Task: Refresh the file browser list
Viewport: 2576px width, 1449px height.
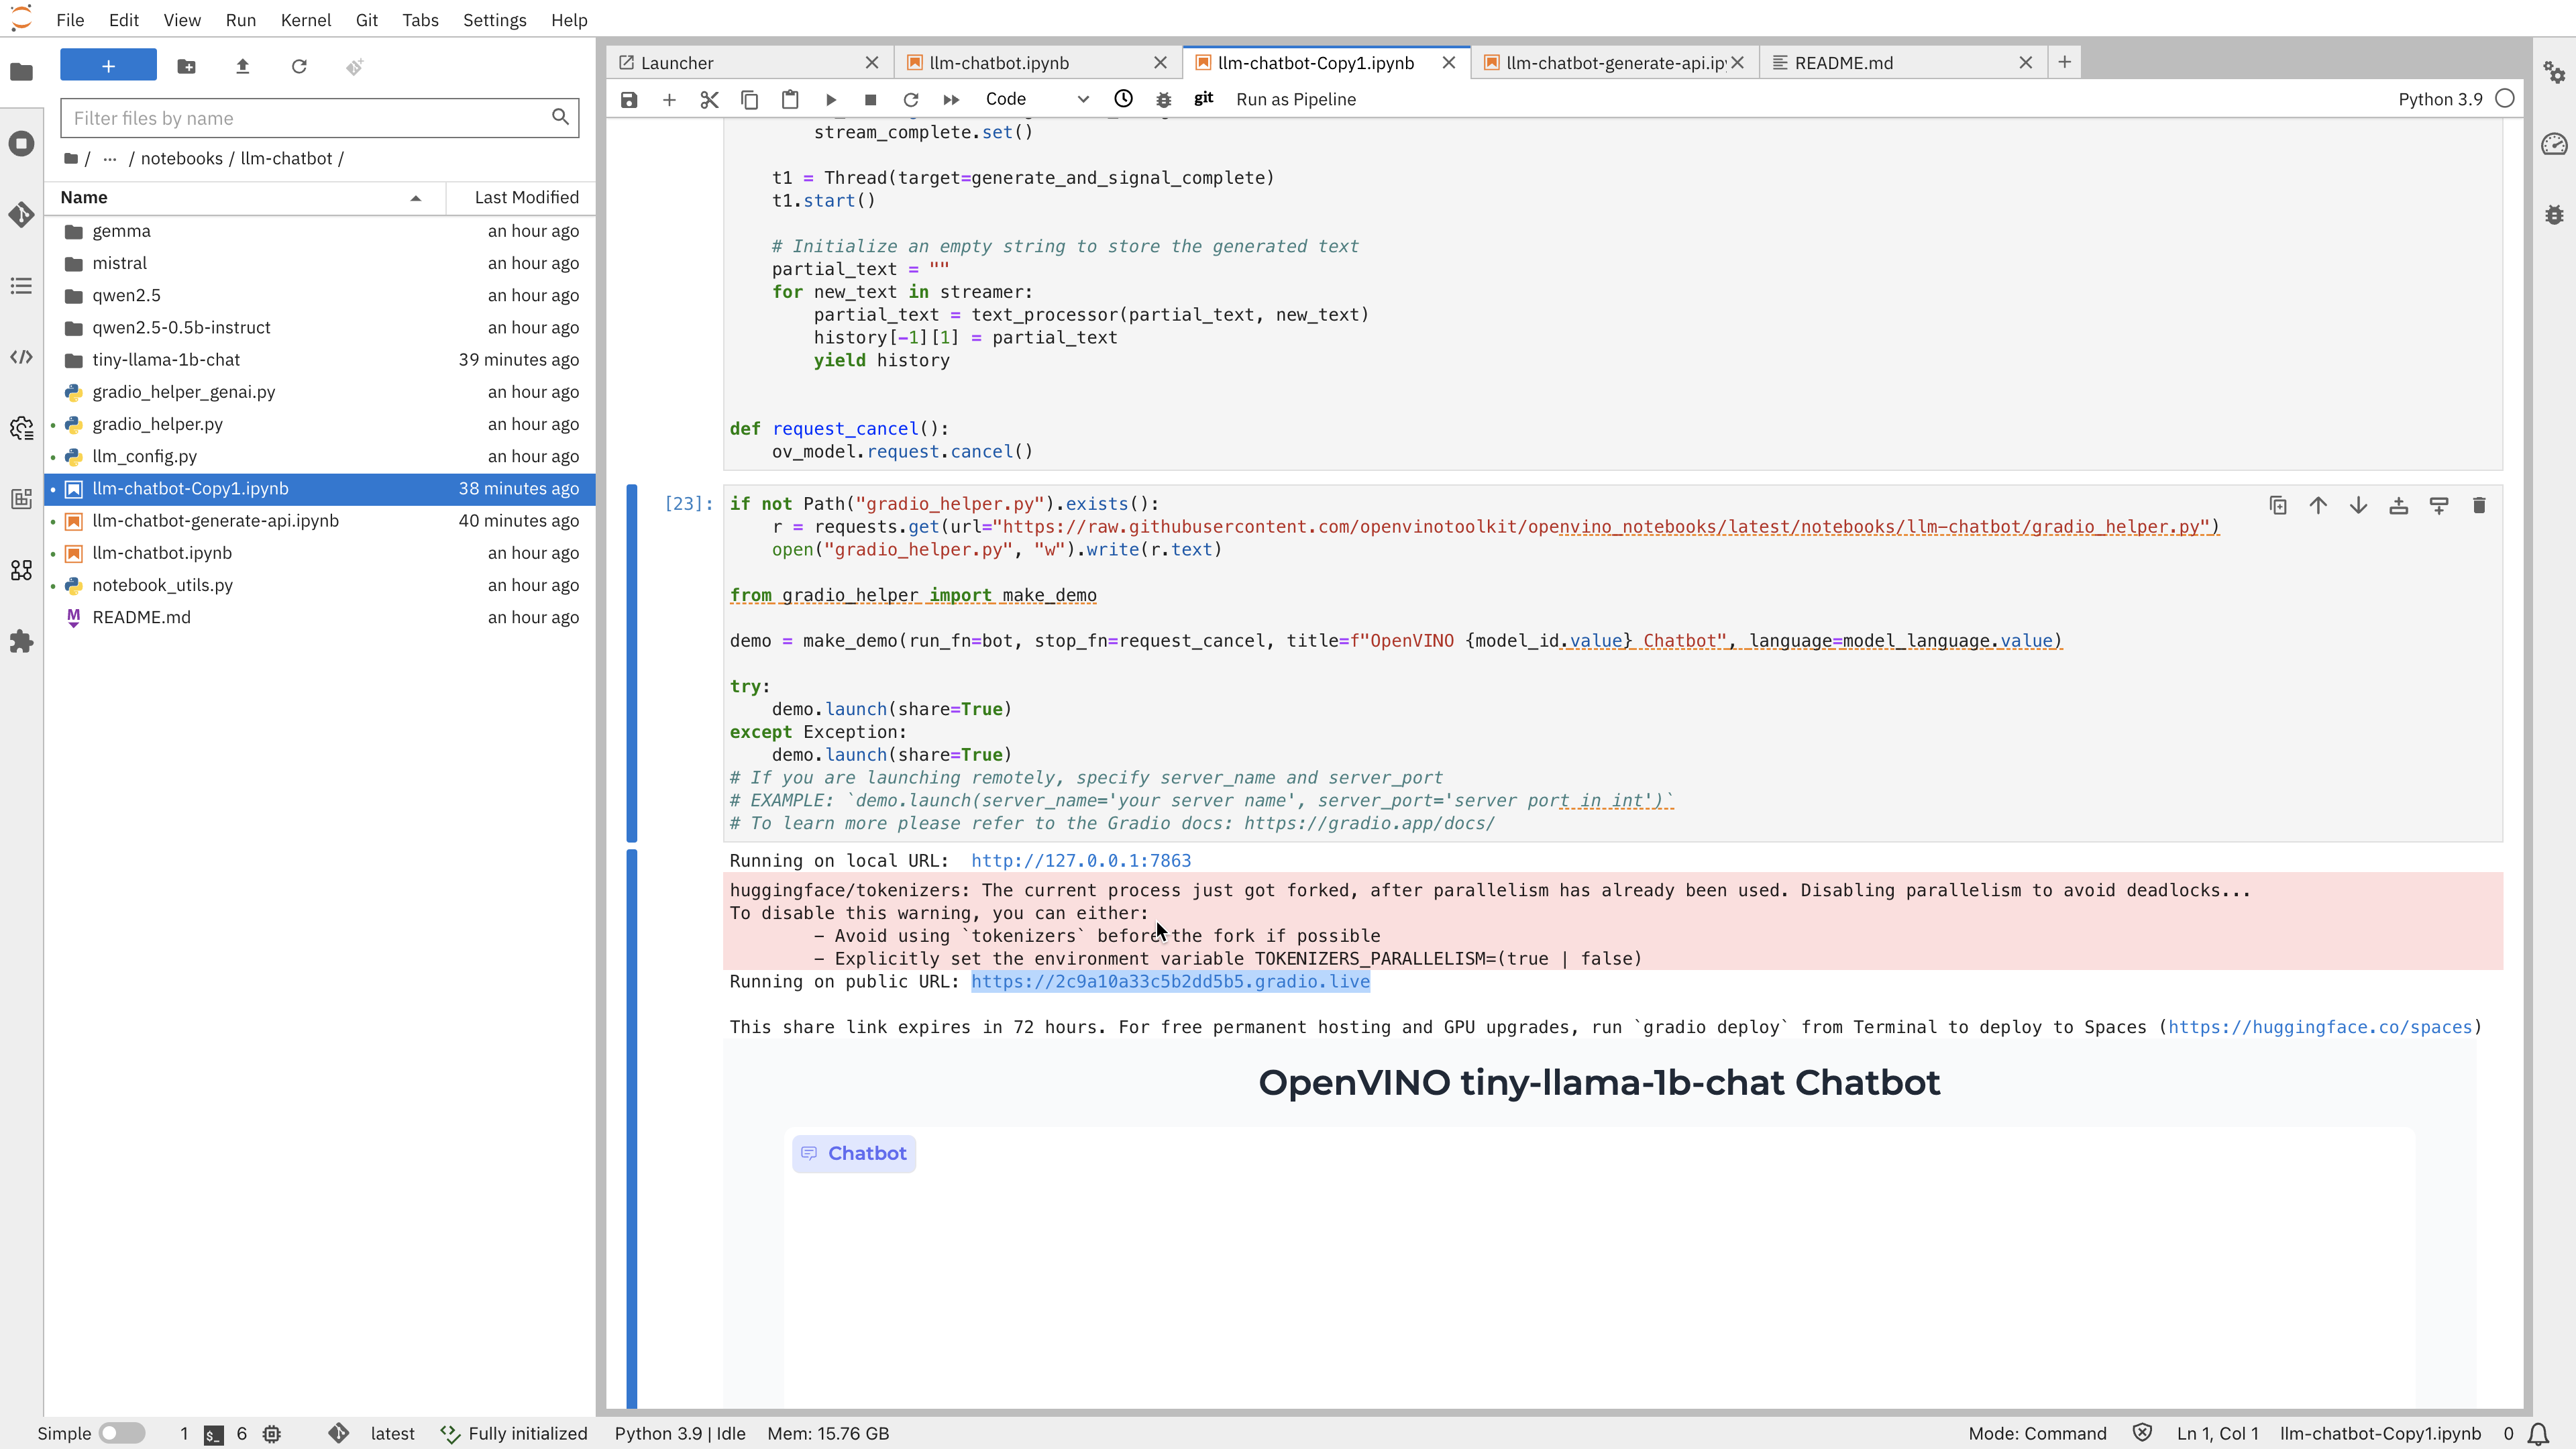Action: click(x=298, y=66)
